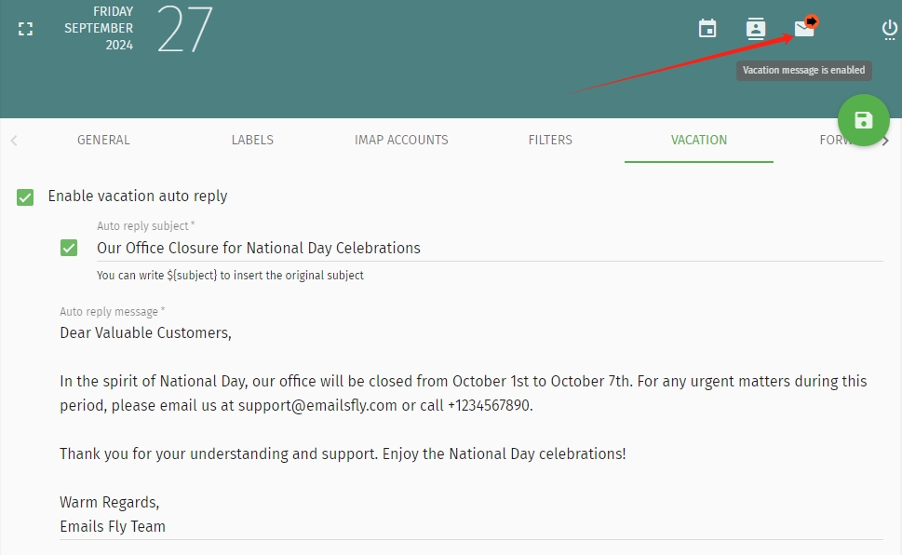Open the Filters tab
This screenshot has height=555, width=902.
550,140
